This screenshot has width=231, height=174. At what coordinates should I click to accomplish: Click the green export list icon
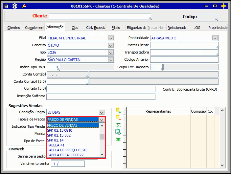118,132
